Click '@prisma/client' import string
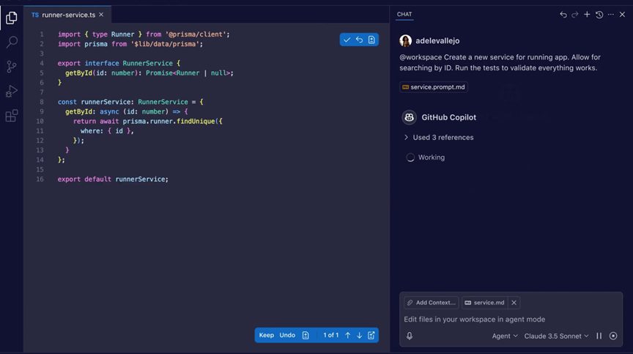The height and width of the screenshot is (354, 633). click(x=196, y=34)
